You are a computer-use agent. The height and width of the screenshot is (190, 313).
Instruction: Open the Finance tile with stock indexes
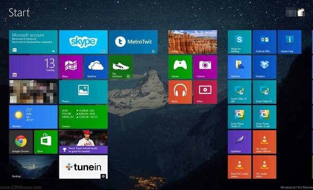click(x=83, y=117)
